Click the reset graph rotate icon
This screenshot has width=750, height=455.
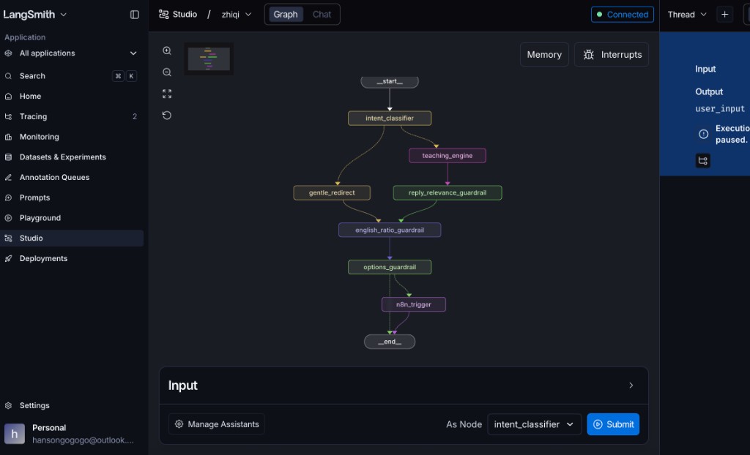pos(167,116)
